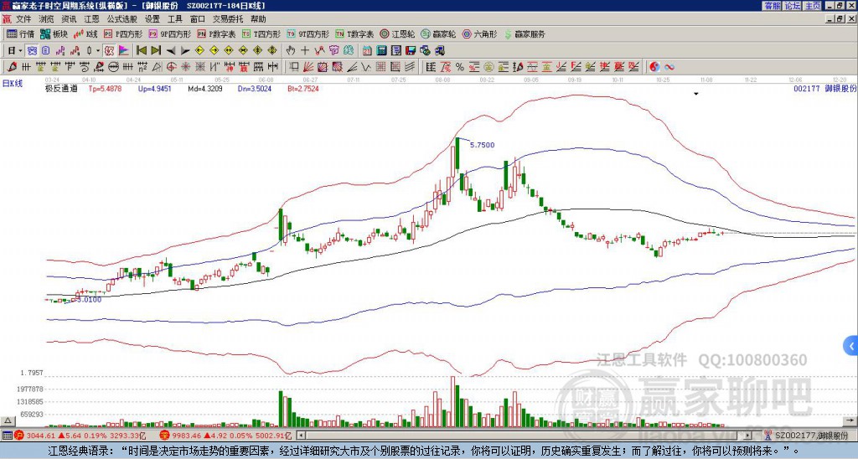Open the 文件 menu
Screen dimensions: 858x459
[23, 19]
